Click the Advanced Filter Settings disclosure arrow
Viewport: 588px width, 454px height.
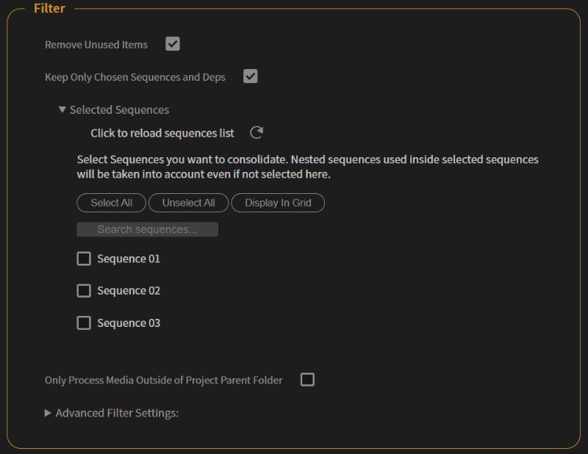(x=46, y=413)
